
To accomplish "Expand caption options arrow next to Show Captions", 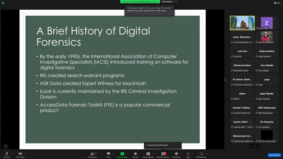I will pyautogui.click(x=153, y=154).
